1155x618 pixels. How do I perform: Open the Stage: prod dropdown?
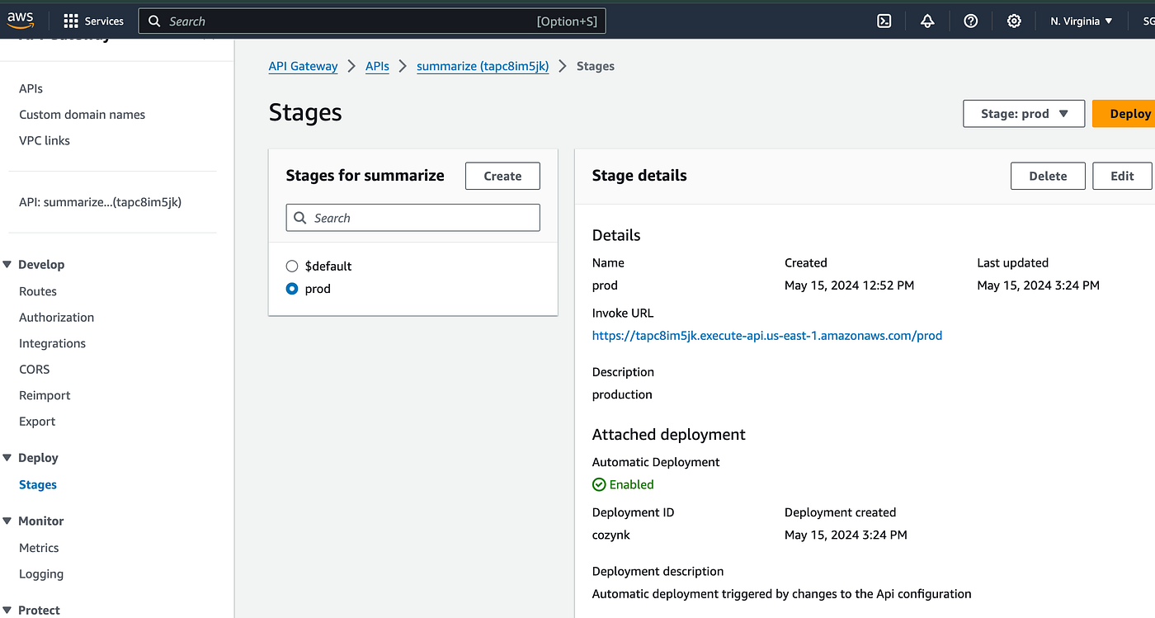pos(1024,114)
